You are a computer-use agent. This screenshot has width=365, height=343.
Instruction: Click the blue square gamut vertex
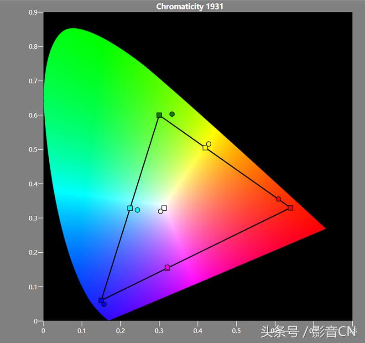click(101, 300)
